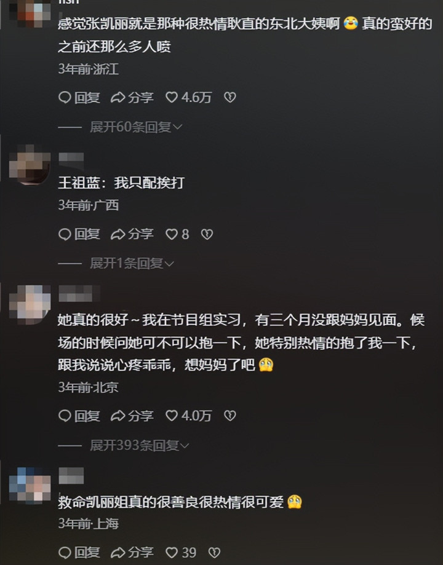Share the Beijing comment
The image size is (443, 565).
132,416
